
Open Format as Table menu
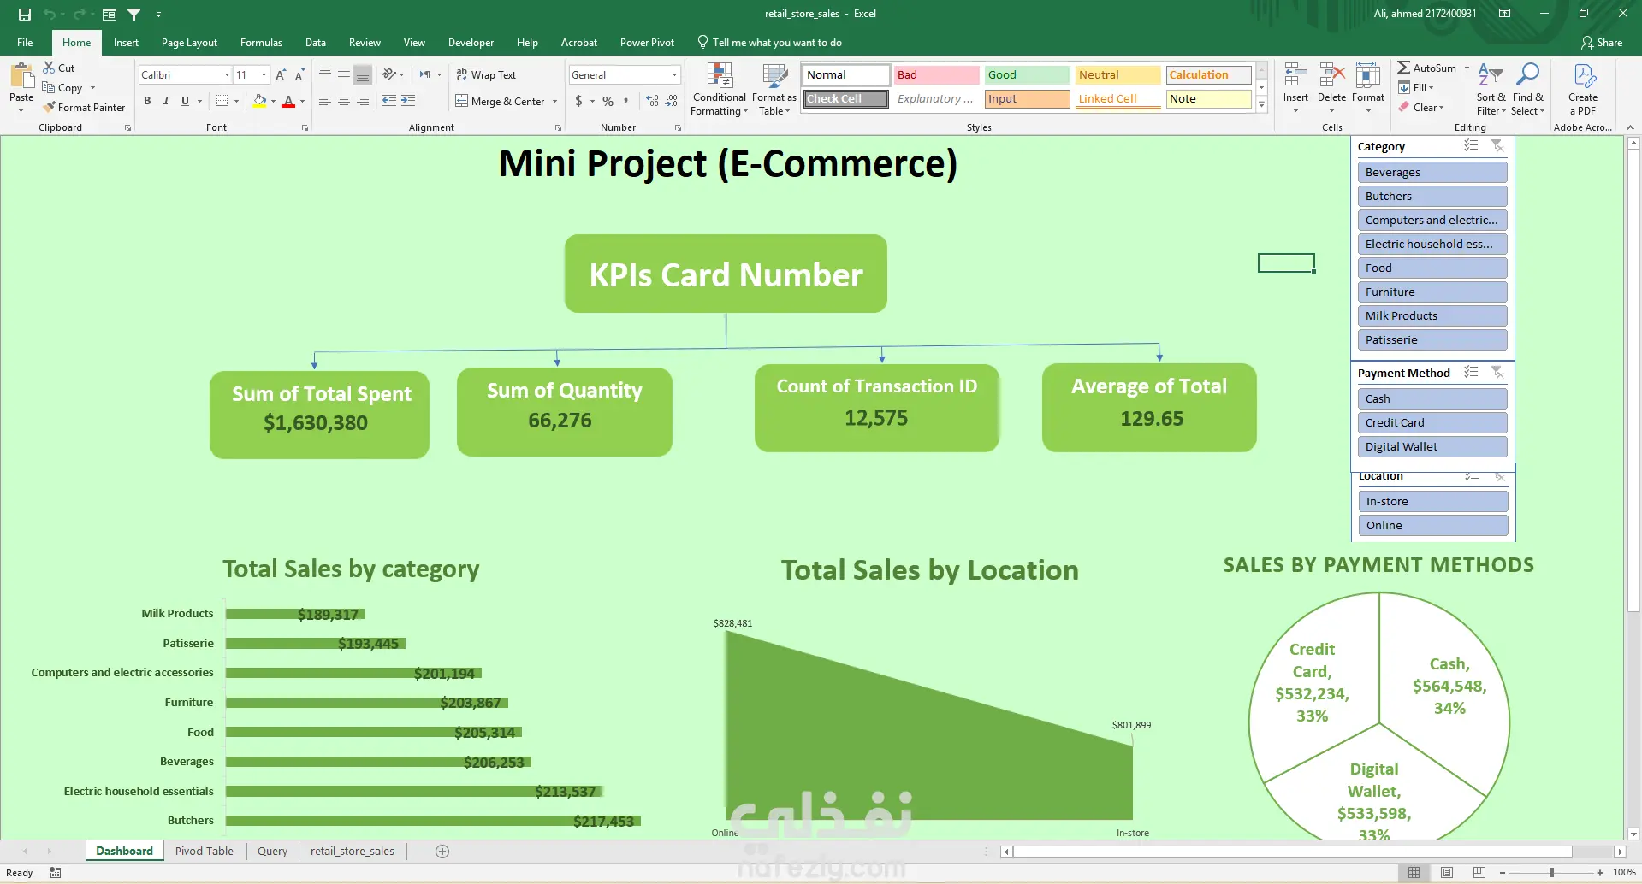click(x=774, y=89)
